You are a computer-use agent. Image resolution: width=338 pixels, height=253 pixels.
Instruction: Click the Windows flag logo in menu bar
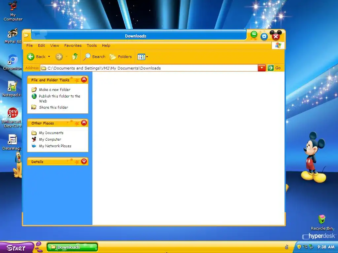[278, 45]
